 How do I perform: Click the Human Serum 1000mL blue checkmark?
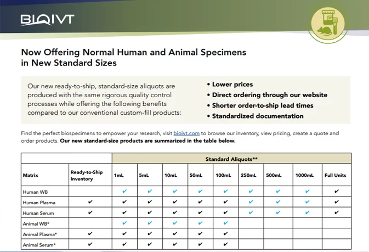pyautogui.click(x=307, y=212)
